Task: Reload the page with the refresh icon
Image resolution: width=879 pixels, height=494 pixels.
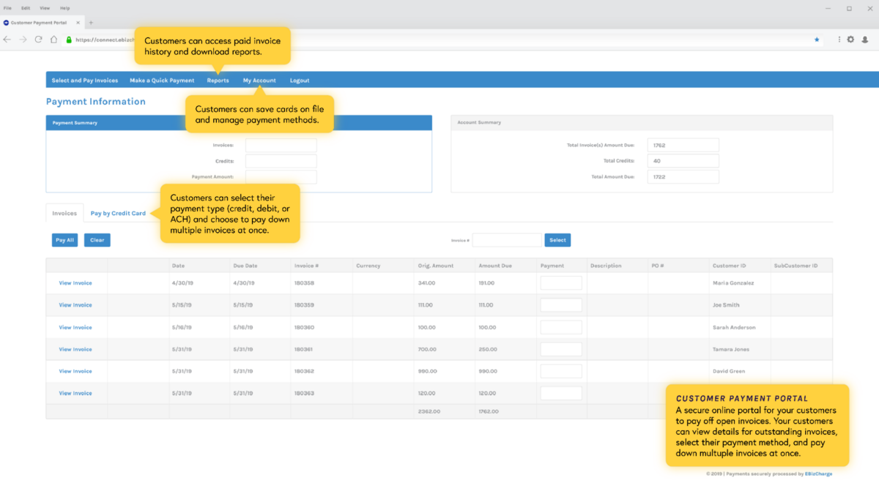Action: coord(38,40)
